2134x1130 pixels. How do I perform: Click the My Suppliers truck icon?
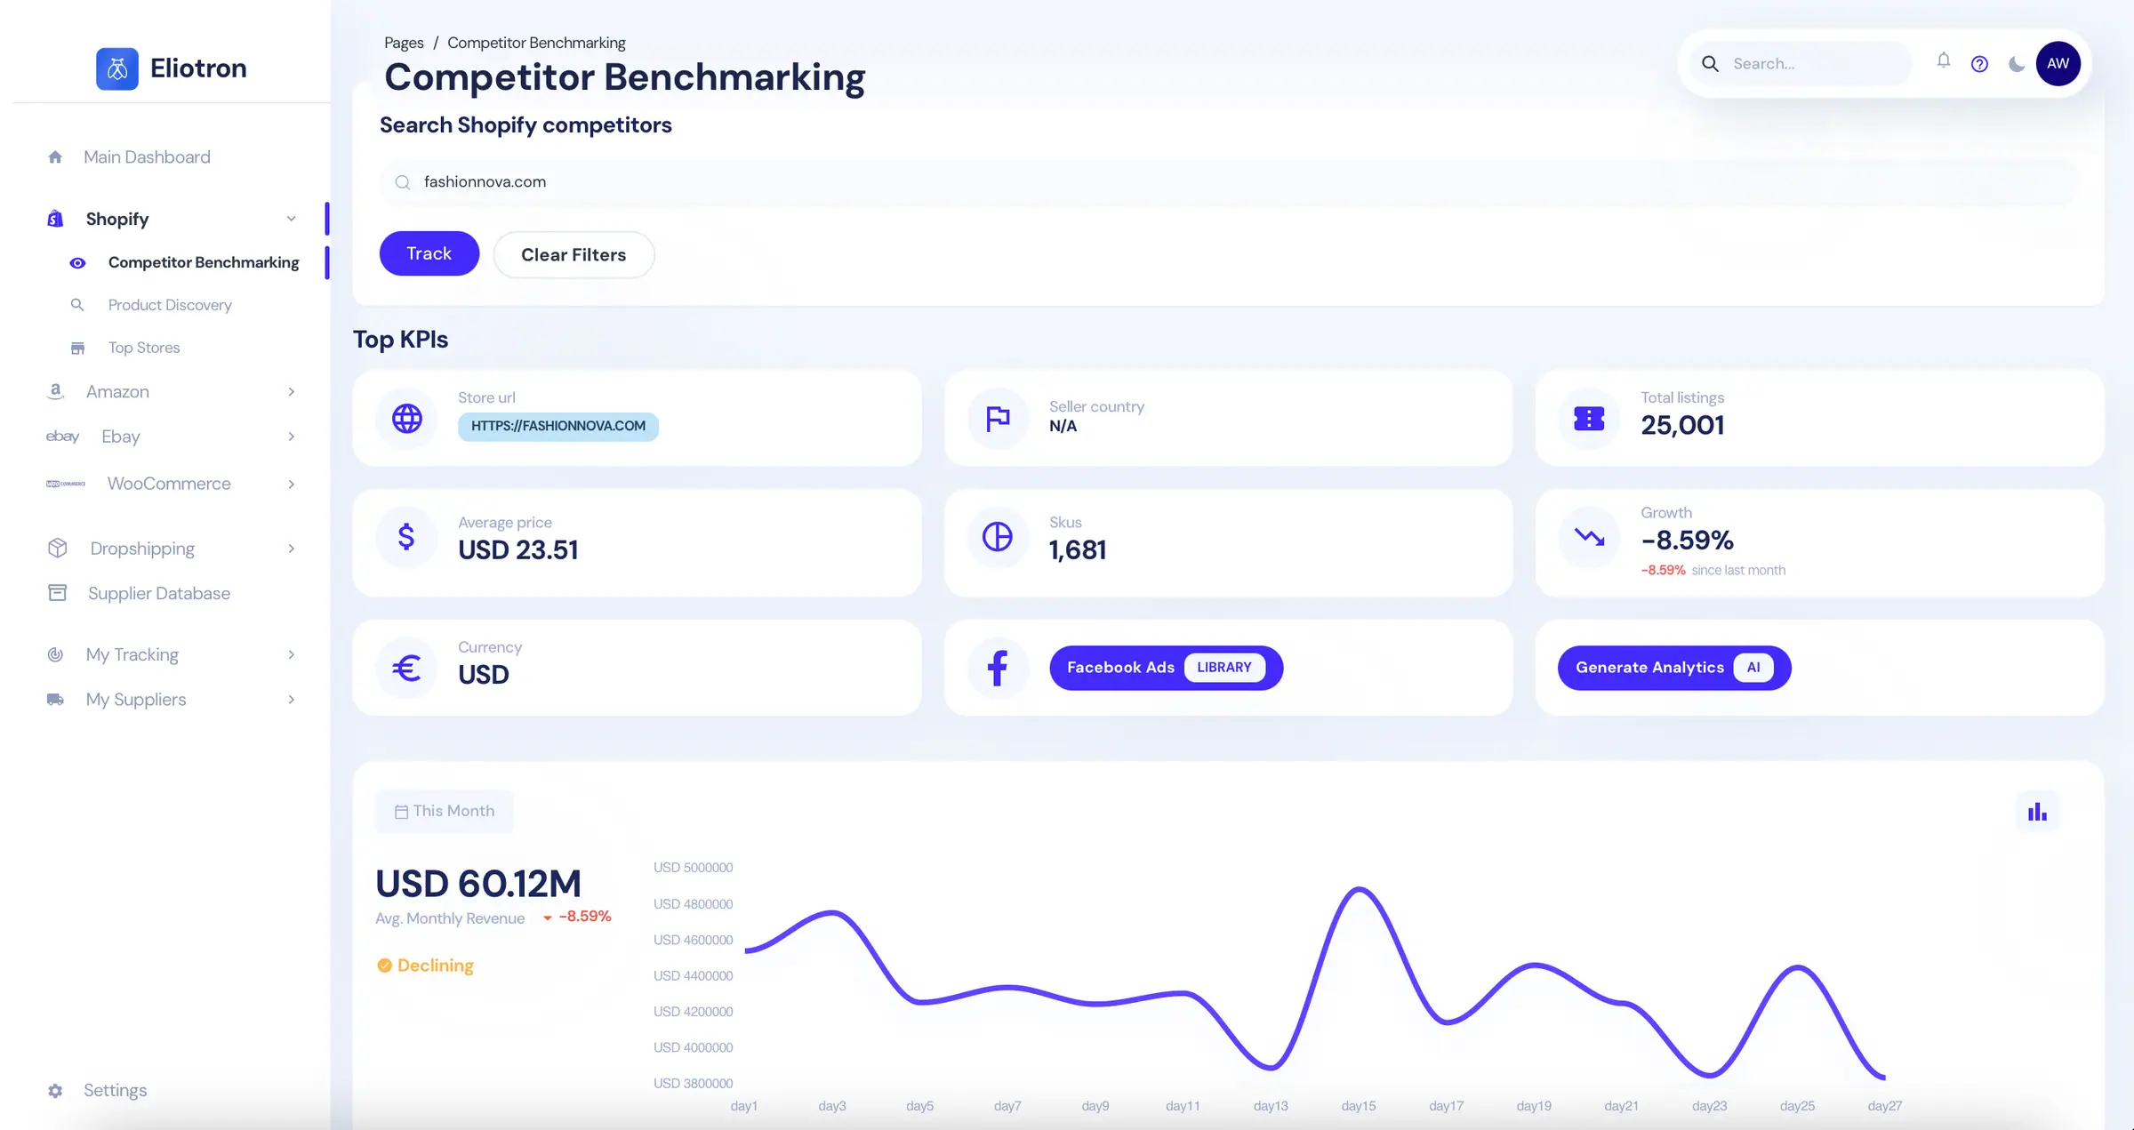coord(55,700)
